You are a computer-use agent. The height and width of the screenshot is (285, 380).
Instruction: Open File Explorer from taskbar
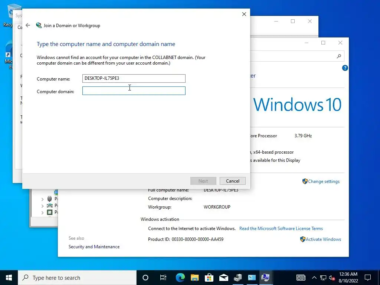click(x=194, y=278)
